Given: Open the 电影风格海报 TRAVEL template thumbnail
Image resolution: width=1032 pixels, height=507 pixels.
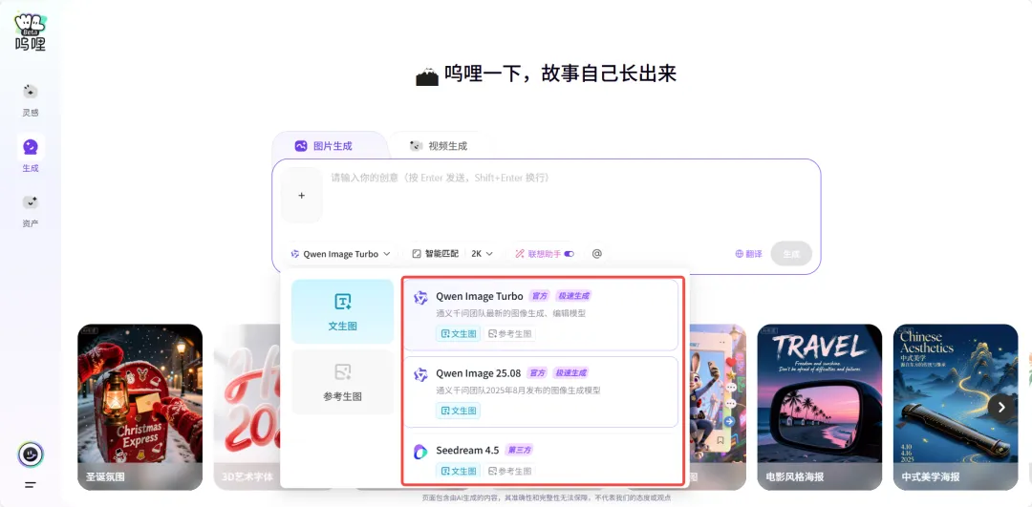Looking at the screenshot, I should click(x=820, y=407).
